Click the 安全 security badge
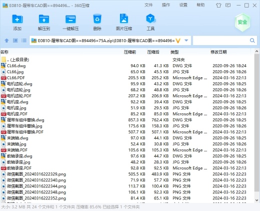Screen dimensions: 260x211 coord(242,22)
